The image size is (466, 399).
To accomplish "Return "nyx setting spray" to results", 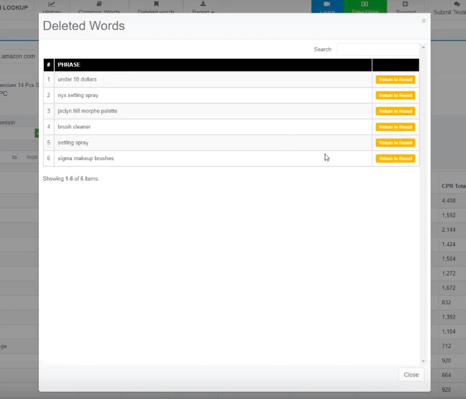I will 395,95.
